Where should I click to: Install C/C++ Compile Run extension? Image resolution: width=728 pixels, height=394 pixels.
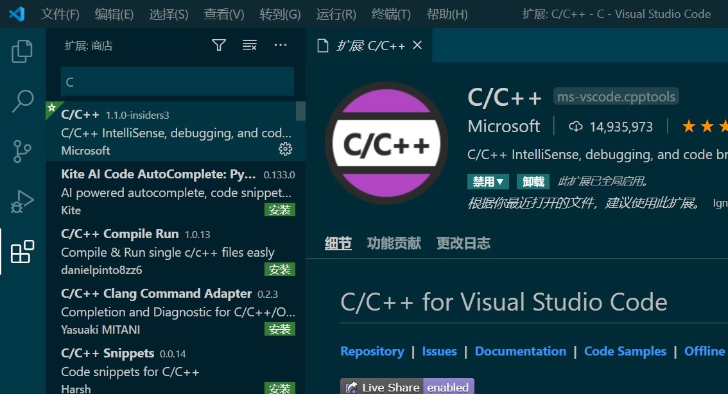279,270
